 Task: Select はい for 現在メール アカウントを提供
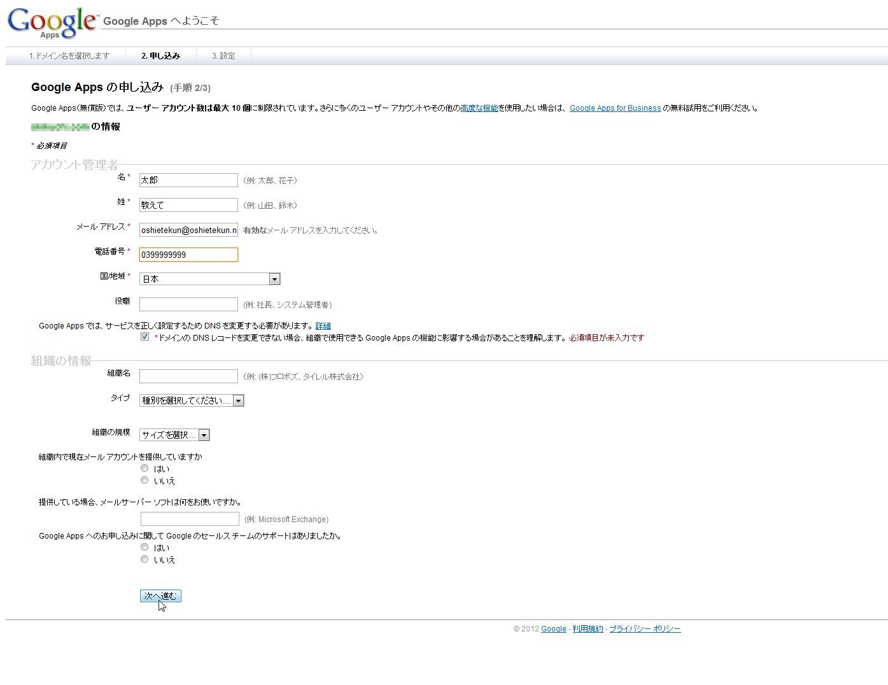pos(144,468)
